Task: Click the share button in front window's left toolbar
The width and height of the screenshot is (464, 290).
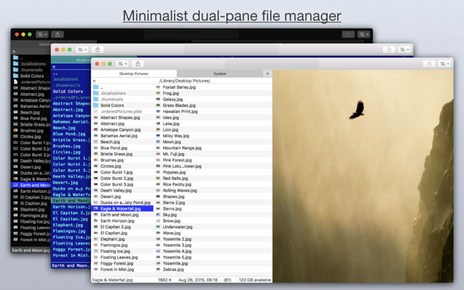Action: coord(137,64)
